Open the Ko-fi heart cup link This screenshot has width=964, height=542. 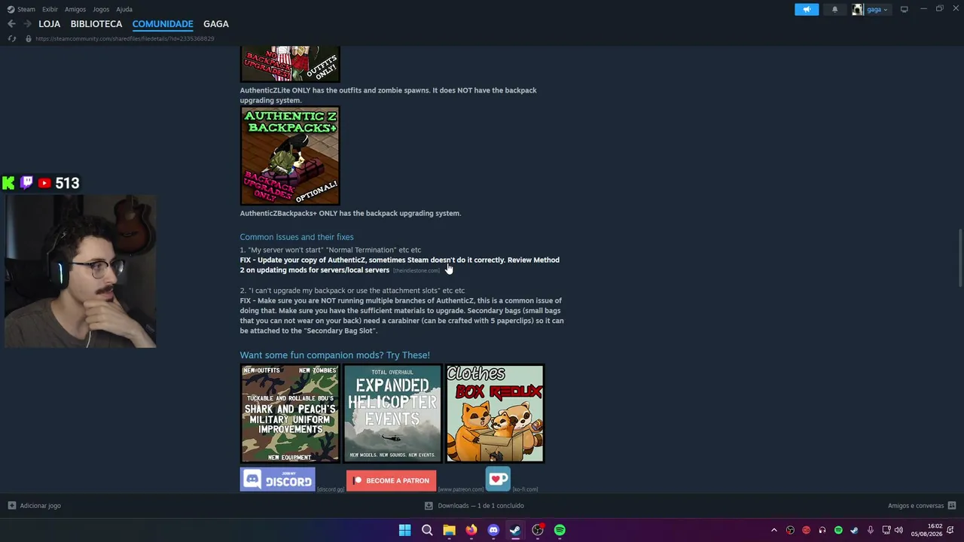499,479
